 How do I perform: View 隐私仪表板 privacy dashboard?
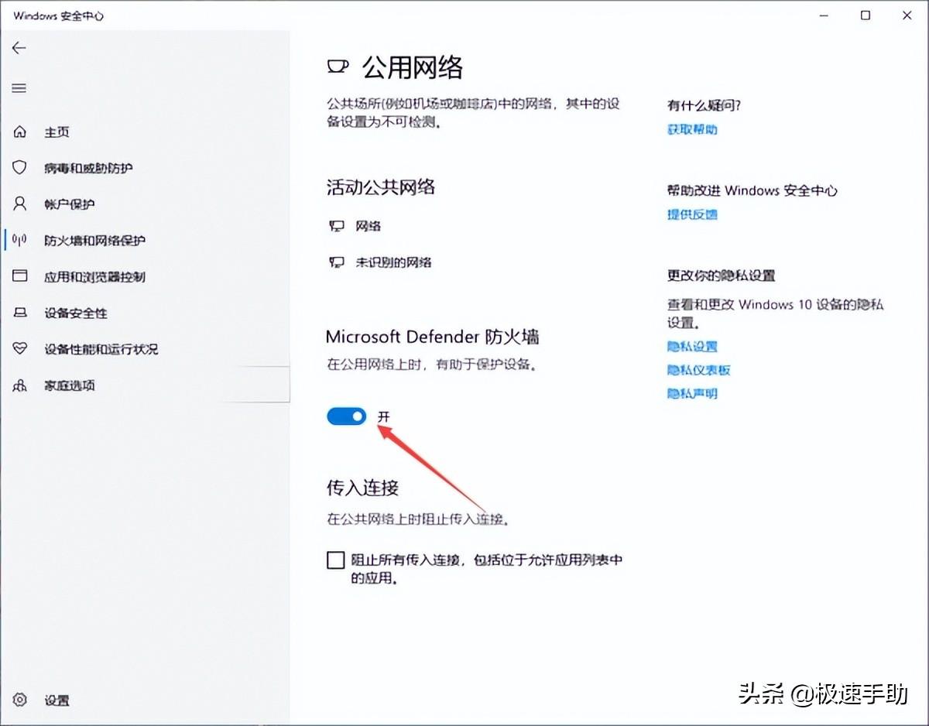697,370
